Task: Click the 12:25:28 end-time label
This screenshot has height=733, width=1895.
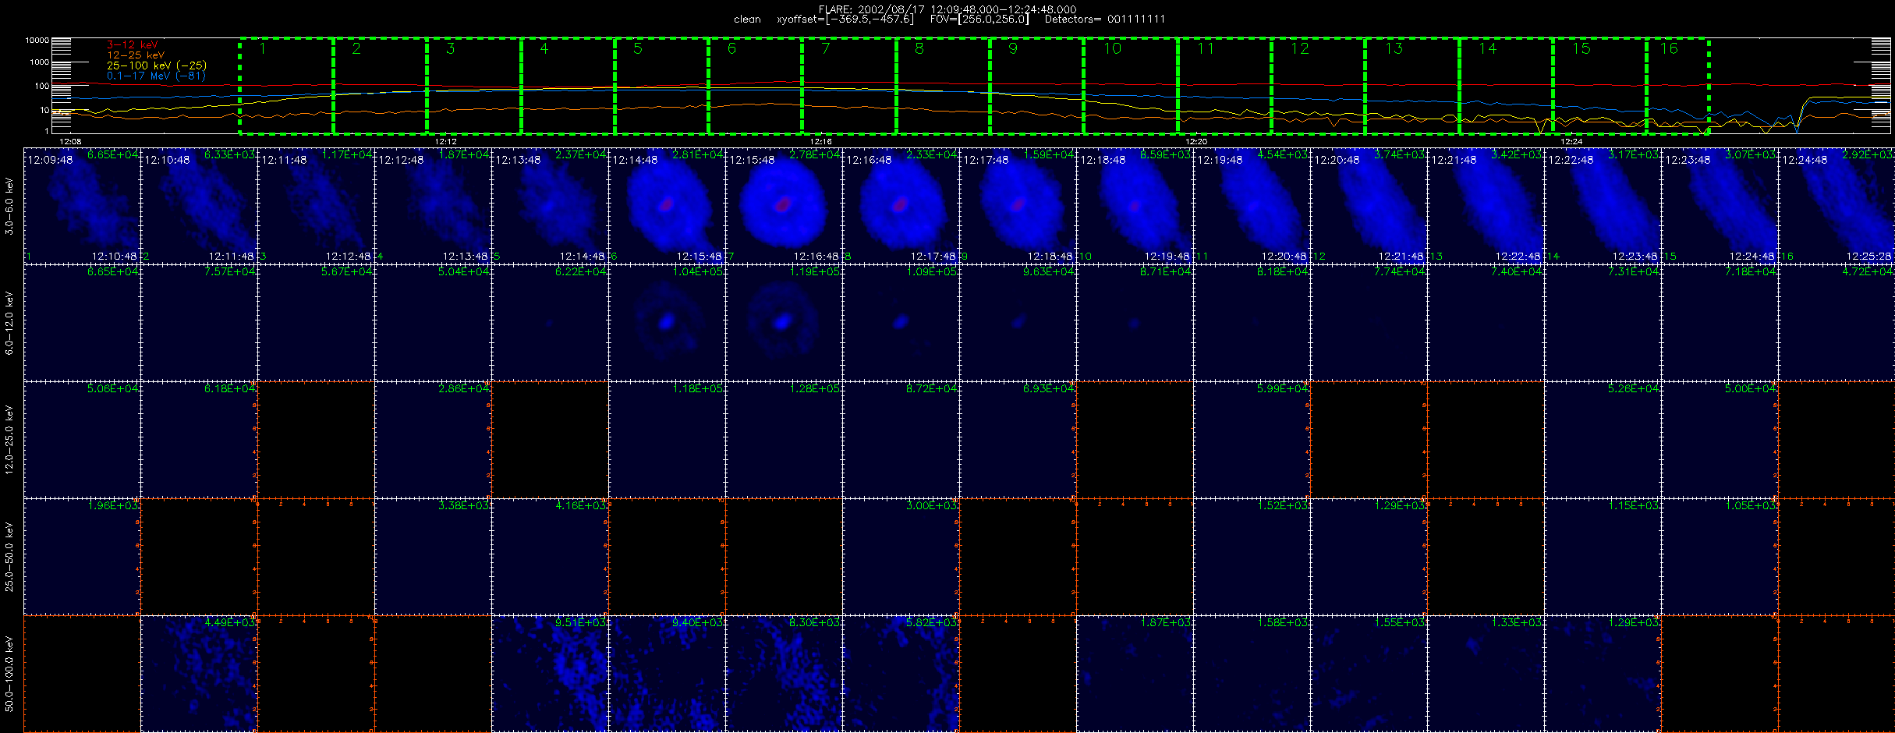Action: pyautogui.click(x=1869, y=256)
